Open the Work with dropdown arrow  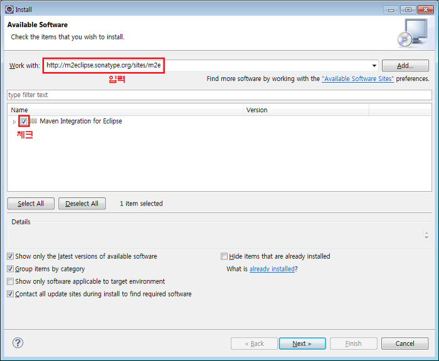(374, 66)
